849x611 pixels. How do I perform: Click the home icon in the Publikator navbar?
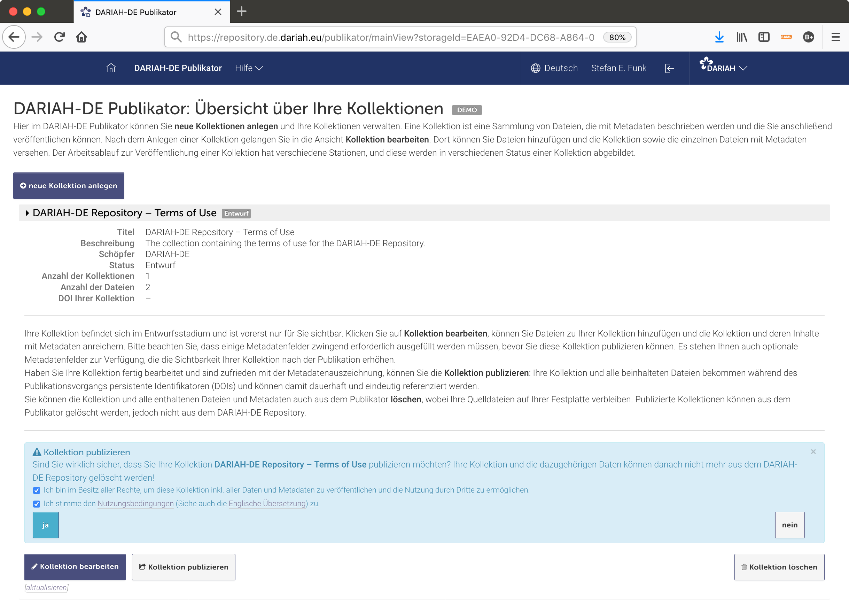tap(111, 68)
